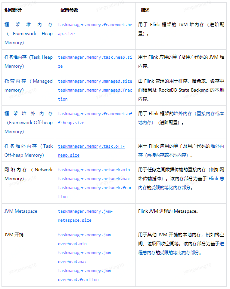Select the 组成部分 column header
230x289 pixels.
13,10
